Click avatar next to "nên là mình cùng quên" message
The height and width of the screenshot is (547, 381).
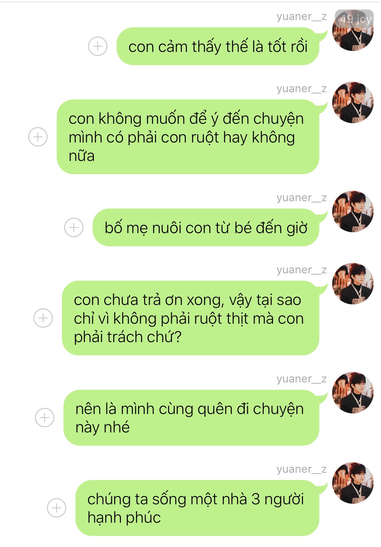click(x=353, y=393)
